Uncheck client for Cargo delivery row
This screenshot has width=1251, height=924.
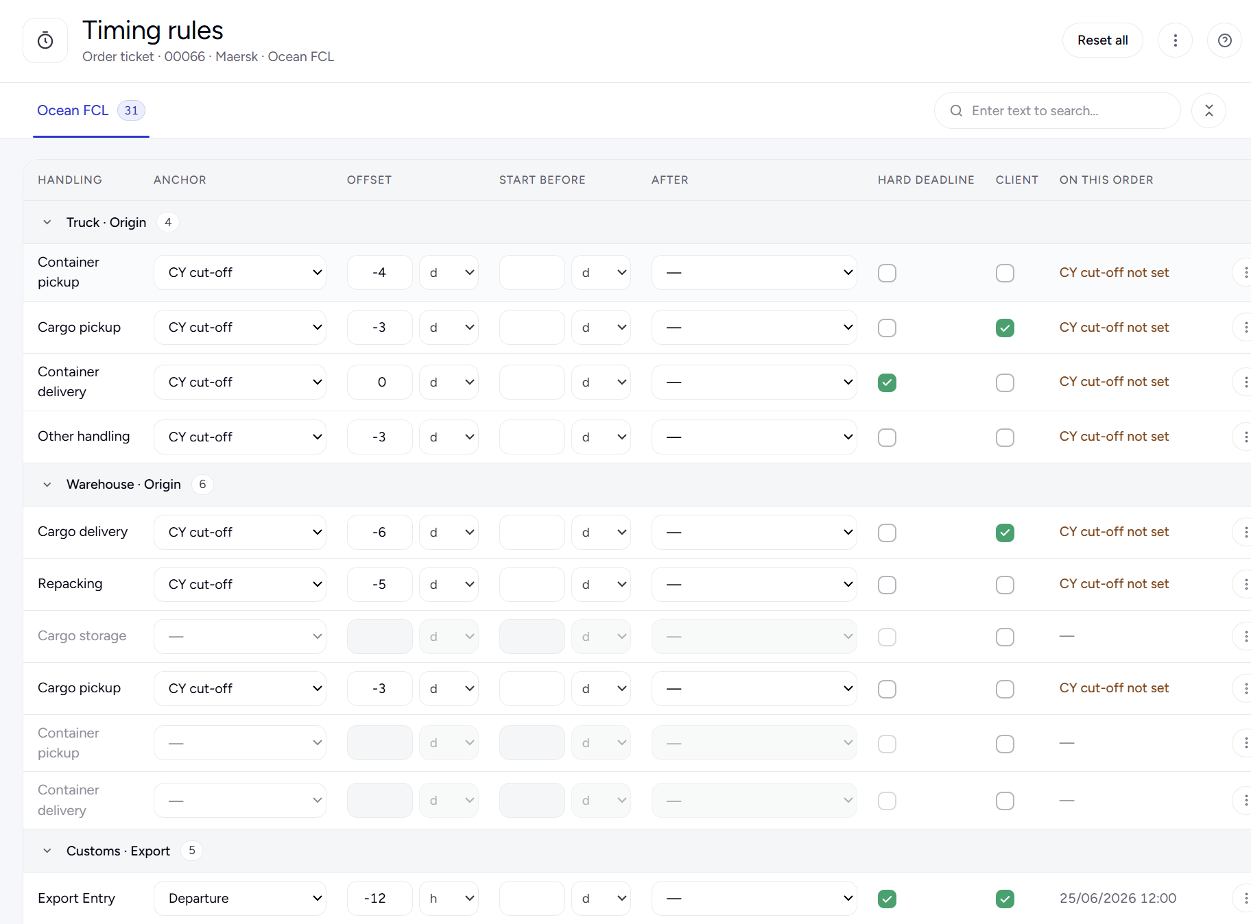(x=1005, y=533)
